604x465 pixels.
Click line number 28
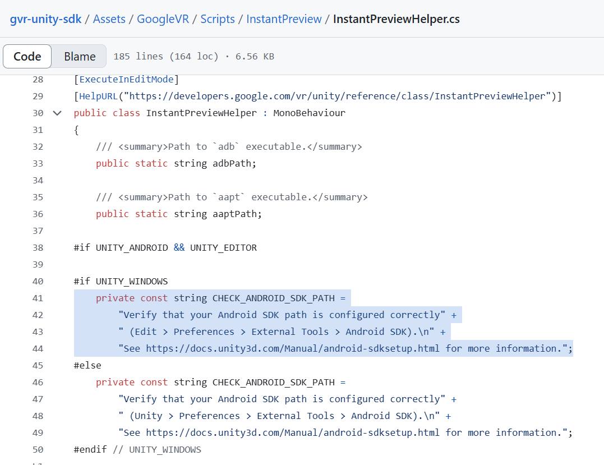38,79
